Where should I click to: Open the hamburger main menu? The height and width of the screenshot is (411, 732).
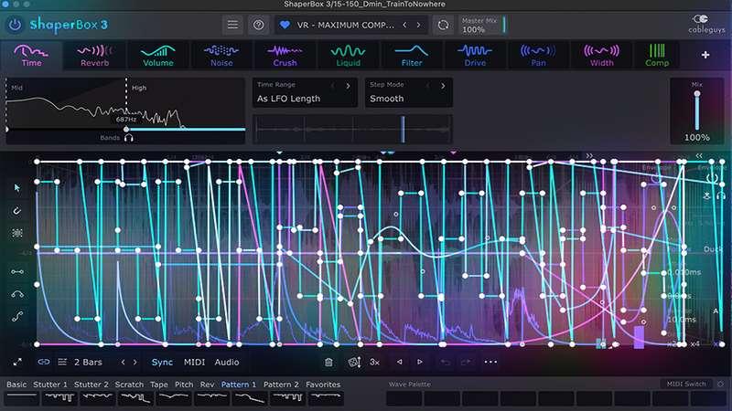click(x=232, y=25)
